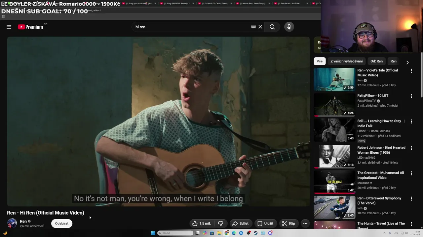Like the video showing 1,5 mil.

point(202,224)
